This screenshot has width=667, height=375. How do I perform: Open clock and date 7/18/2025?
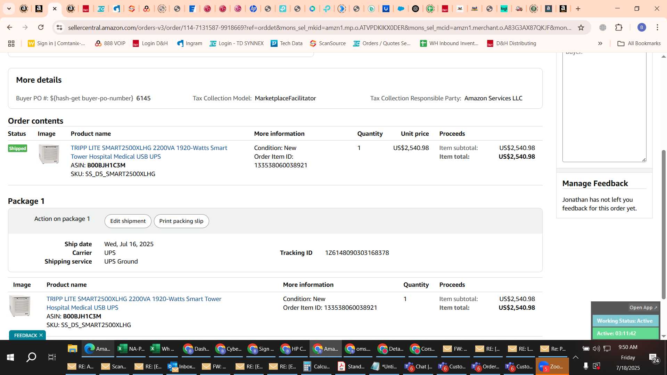[628, 358]
